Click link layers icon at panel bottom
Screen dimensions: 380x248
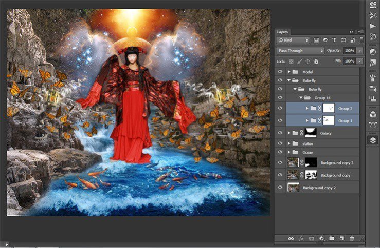click(291, 238)
